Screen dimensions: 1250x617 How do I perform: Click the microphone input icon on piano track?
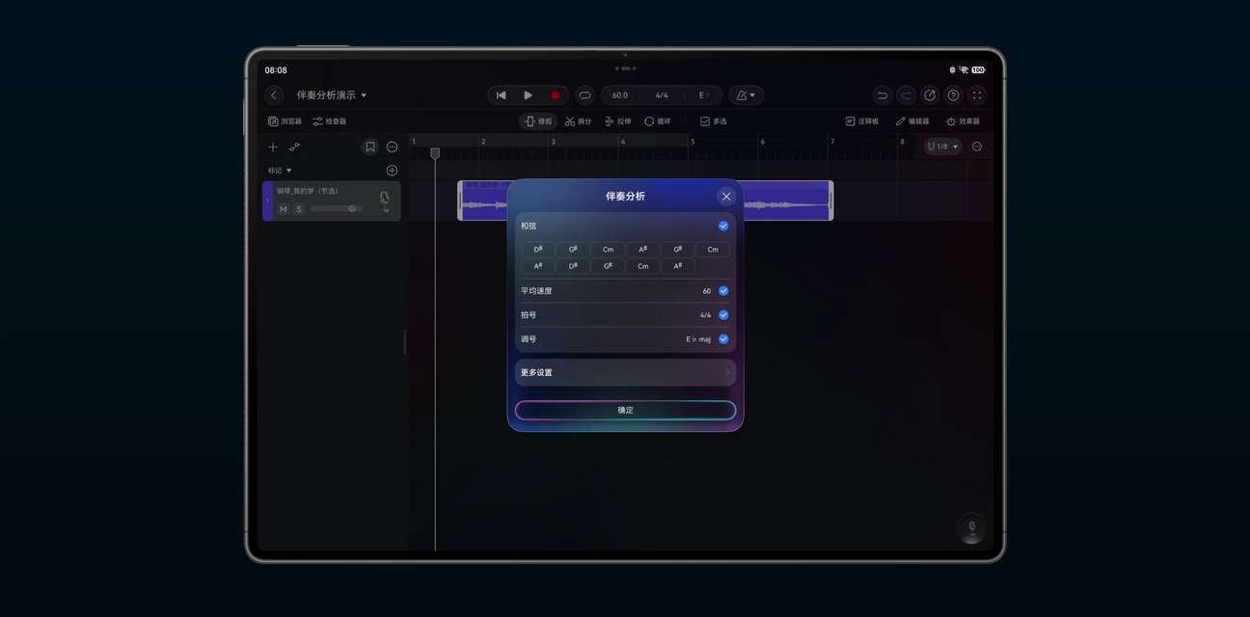384,201
